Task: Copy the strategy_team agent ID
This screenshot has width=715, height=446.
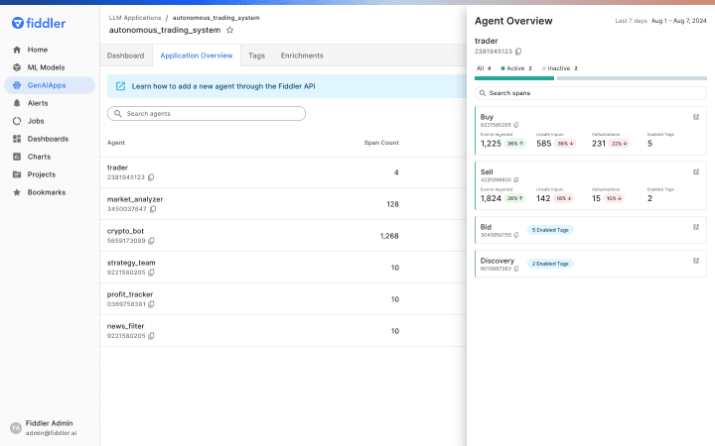Action: tap(151, 273)
